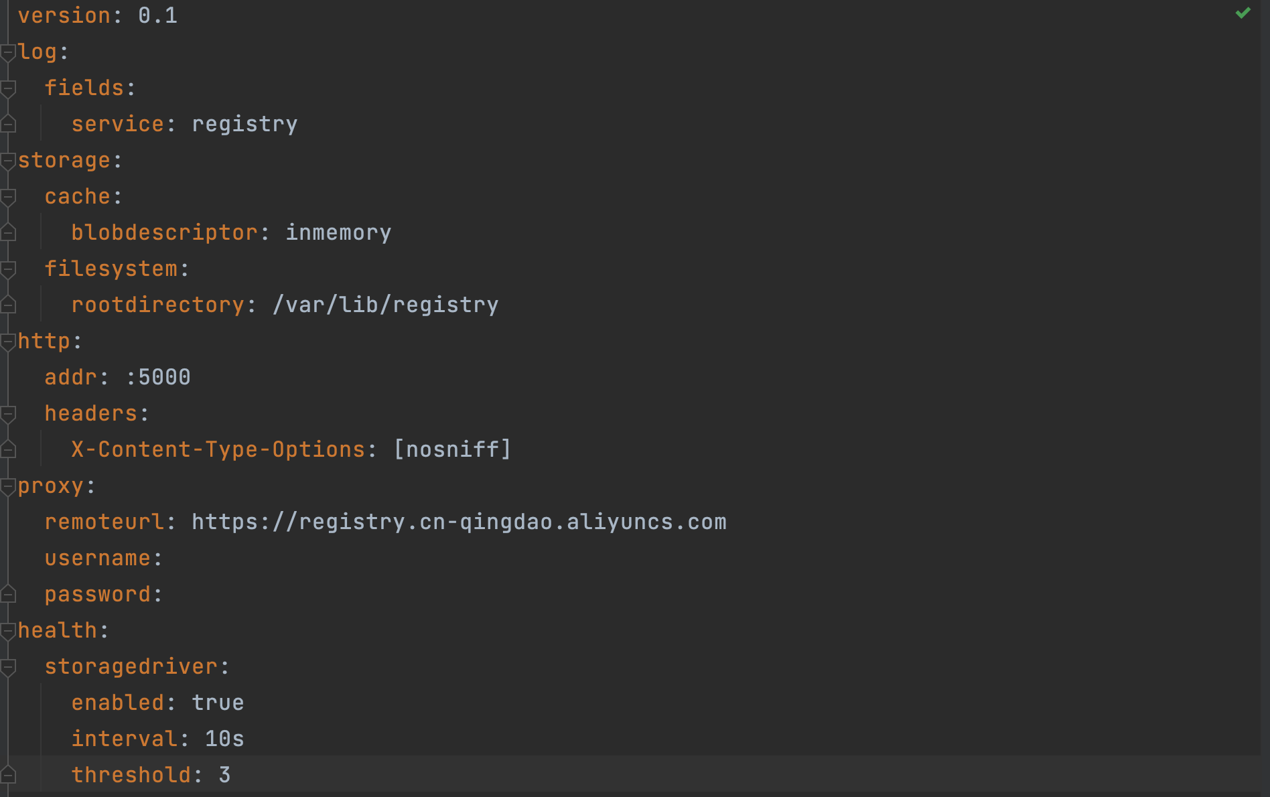Click the 'version' key
The height and width of the screenshot is (797, 1270).
coord(64,15)
